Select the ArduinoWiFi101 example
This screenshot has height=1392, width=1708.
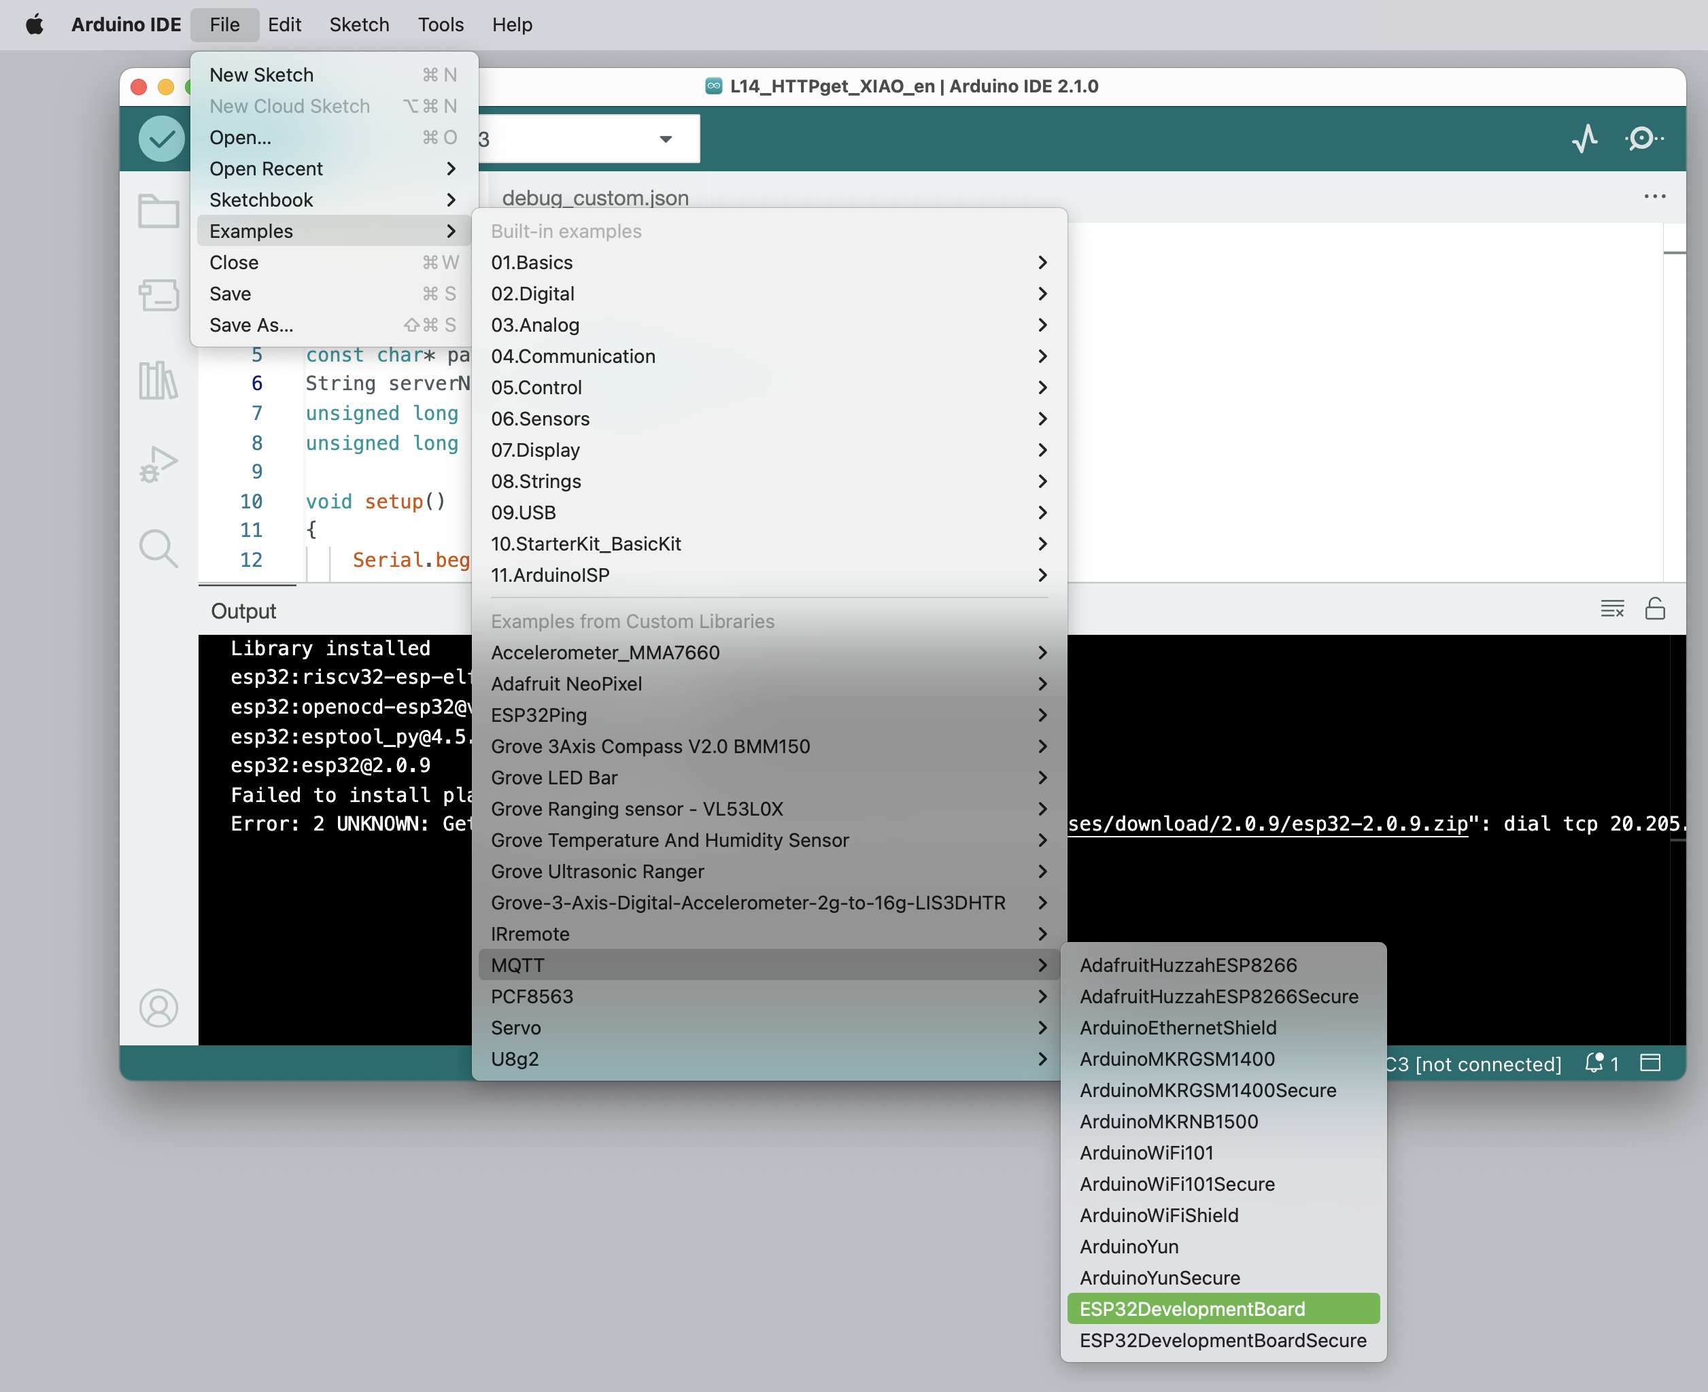(1223, 1153)
